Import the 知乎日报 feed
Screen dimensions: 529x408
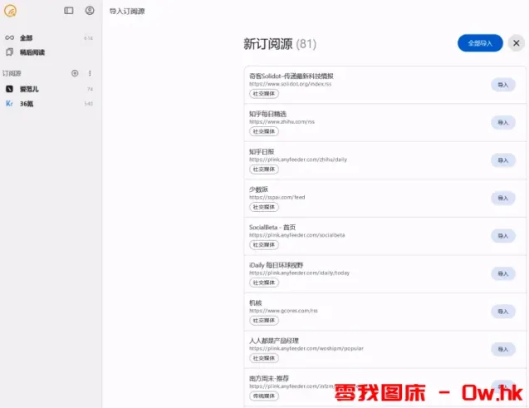502,160
